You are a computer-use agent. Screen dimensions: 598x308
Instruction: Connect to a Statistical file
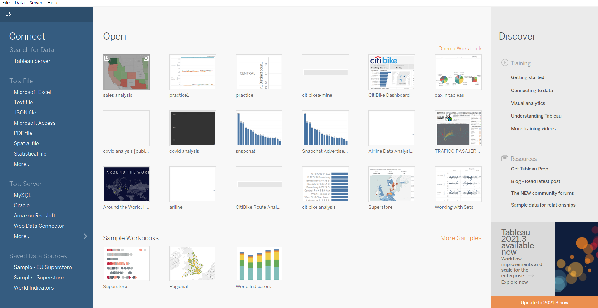(30, 154)
